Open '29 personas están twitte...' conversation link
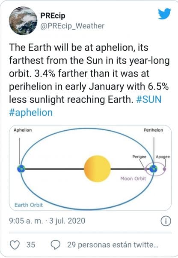 113,245
